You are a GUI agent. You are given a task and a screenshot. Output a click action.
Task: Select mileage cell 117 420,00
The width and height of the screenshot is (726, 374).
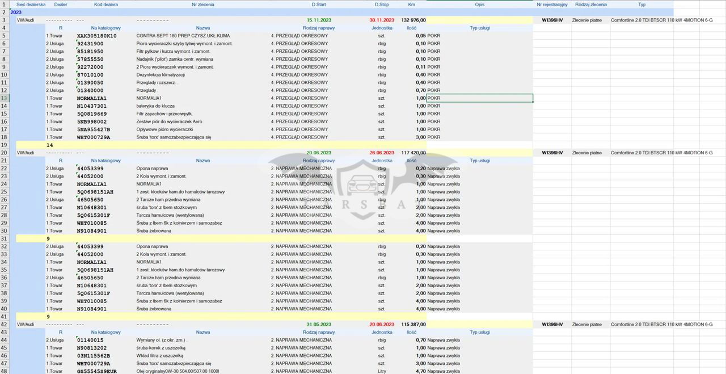tap(413, 153)
